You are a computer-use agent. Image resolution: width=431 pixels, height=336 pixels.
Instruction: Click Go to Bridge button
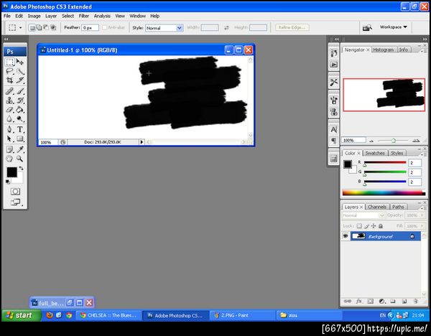367,27
